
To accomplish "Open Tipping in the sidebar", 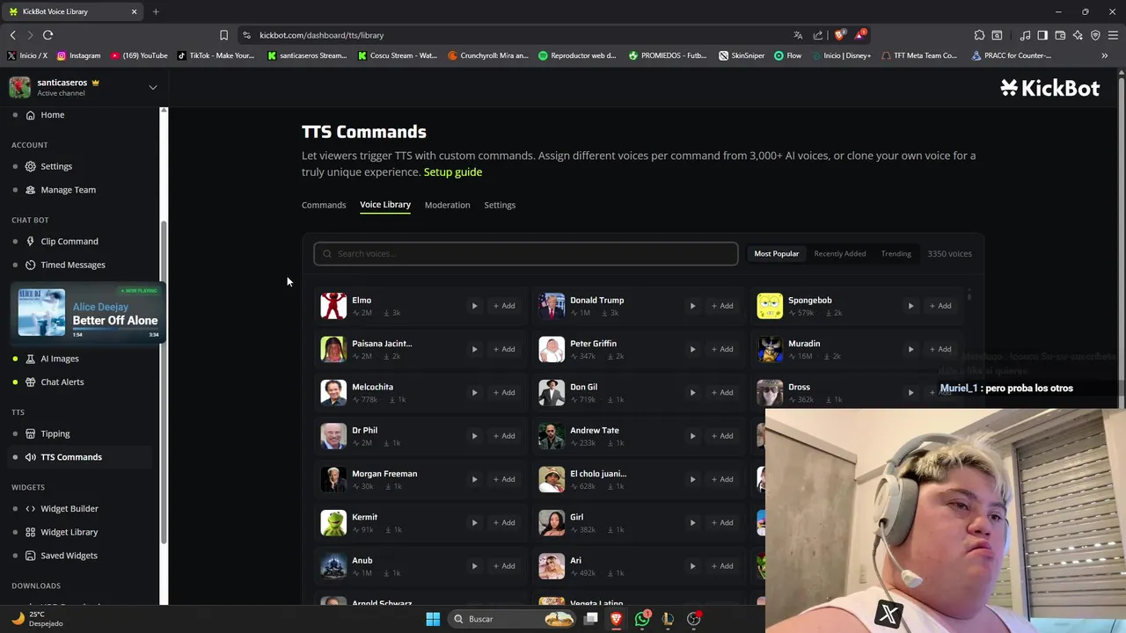I will pyautogui.click(x=55, y=433).
